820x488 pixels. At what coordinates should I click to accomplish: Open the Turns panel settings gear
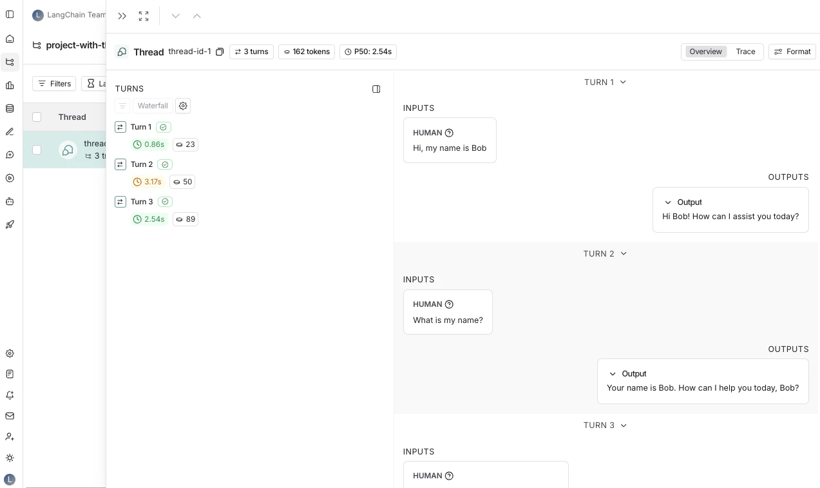point(183,106)
